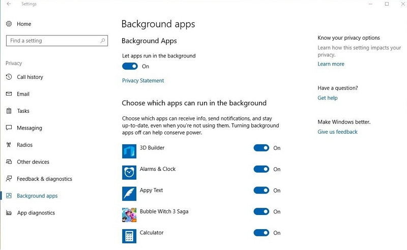
Task: Open Radios privacy settings
Action: [24, 145]
